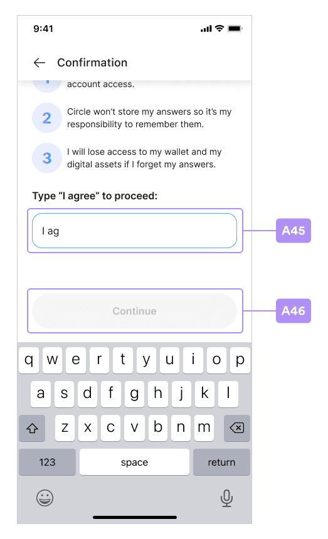Tap the space bar key
The height and width of the screenshot is (539, 328).
tap(134, 462)
